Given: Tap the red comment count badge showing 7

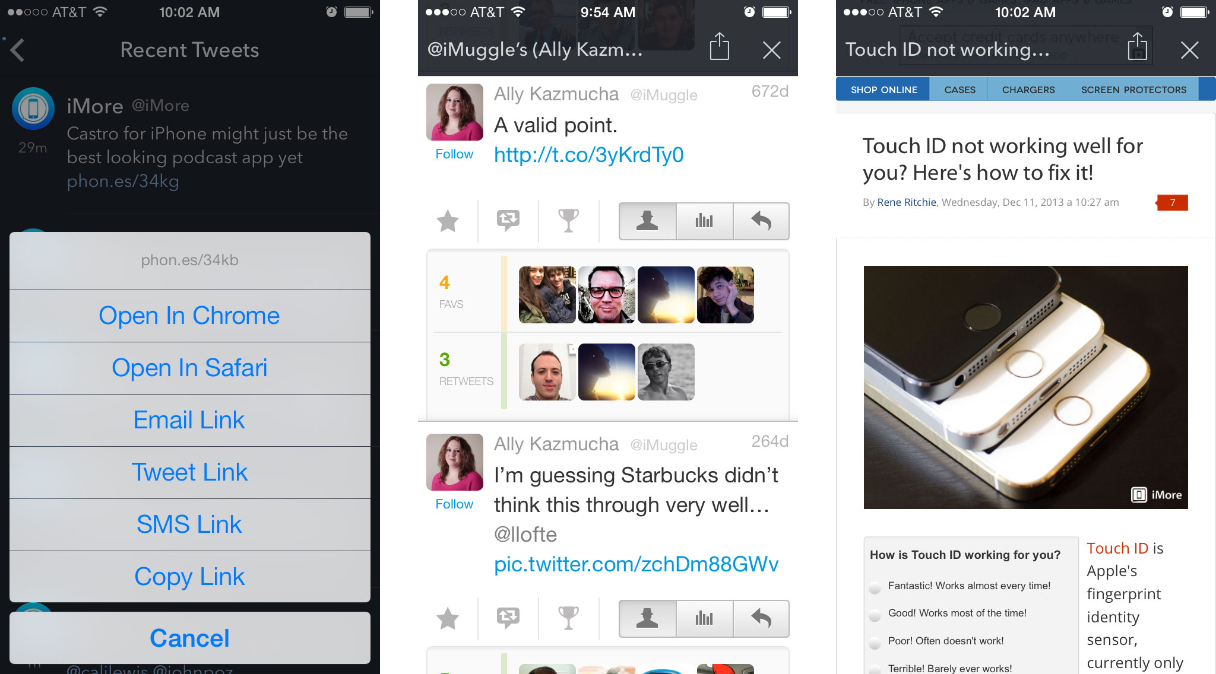Looking at the screenshot, I should 1172,203.
